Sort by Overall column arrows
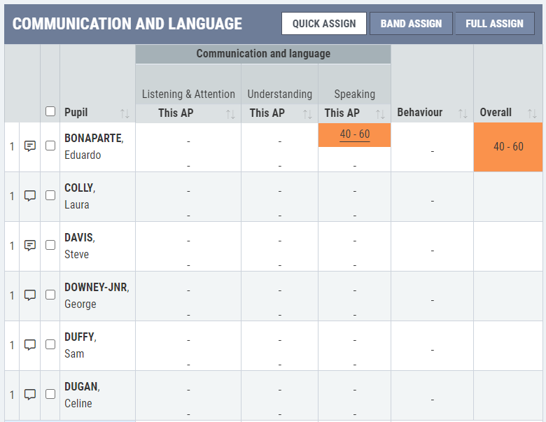This screenshot has width=546, height=422. tap(532, 113)
